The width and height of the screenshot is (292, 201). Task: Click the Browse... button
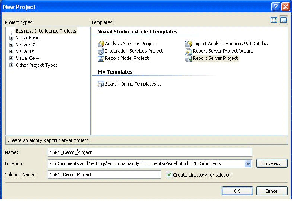point(272,163)
